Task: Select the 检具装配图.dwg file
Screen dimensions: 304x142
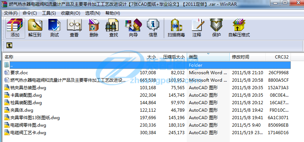Action: (x=26, y=103)
